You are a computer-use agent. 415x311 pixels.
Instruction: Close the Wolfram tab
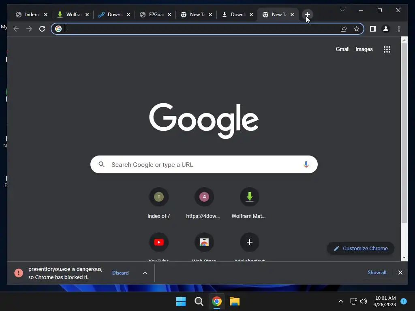[87, 15]
